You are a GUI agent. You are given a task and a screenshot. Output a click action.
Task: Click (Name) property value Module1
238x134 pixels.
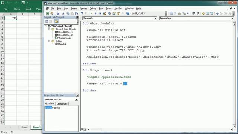65,108
